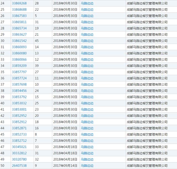Open registration number 33854456

pos(19,91)
